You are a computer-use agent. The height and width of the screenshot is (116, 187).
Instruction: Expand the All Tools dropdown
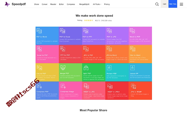(x=97, y=4)
